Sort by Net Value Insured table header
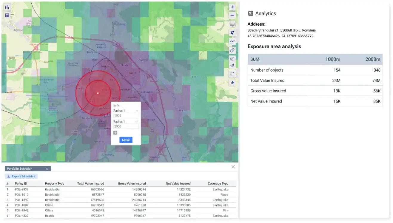The height and width of the screenshot is (223, 393). pos(178,183)
